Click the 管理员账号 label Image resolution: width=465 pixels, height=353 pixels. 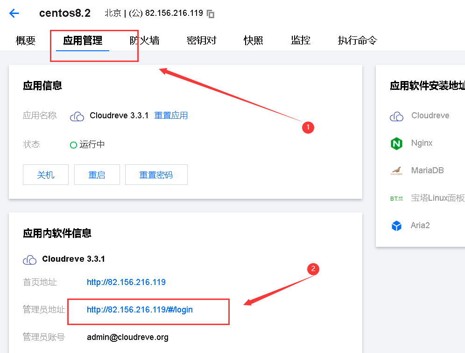point(44,337)
